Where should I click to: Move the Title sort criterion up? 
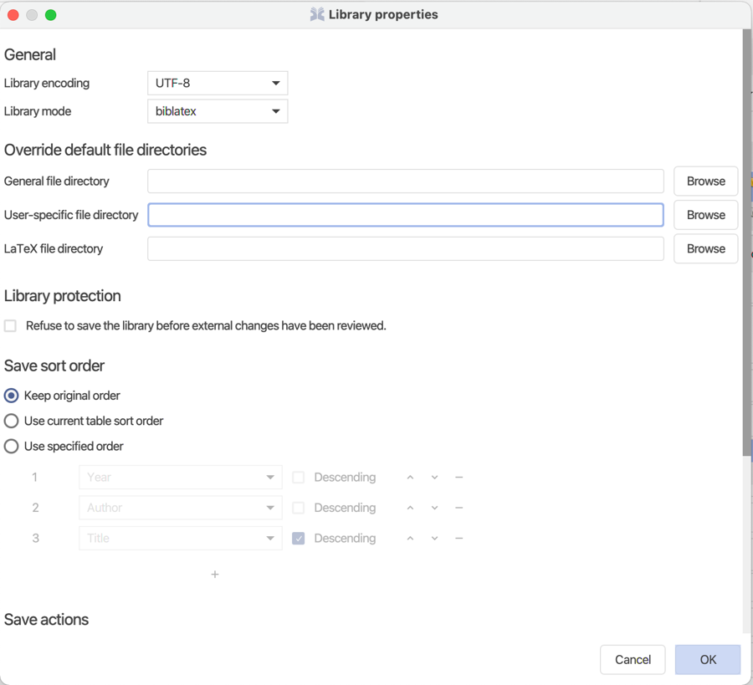pyautogui.click(x=410, y=538)
